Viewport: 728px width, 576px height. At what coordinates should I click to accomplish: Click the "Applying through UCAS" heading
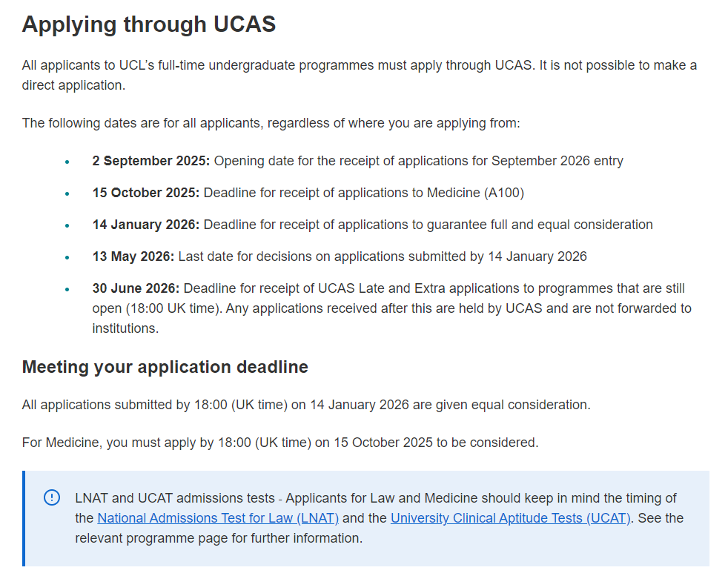149,24
